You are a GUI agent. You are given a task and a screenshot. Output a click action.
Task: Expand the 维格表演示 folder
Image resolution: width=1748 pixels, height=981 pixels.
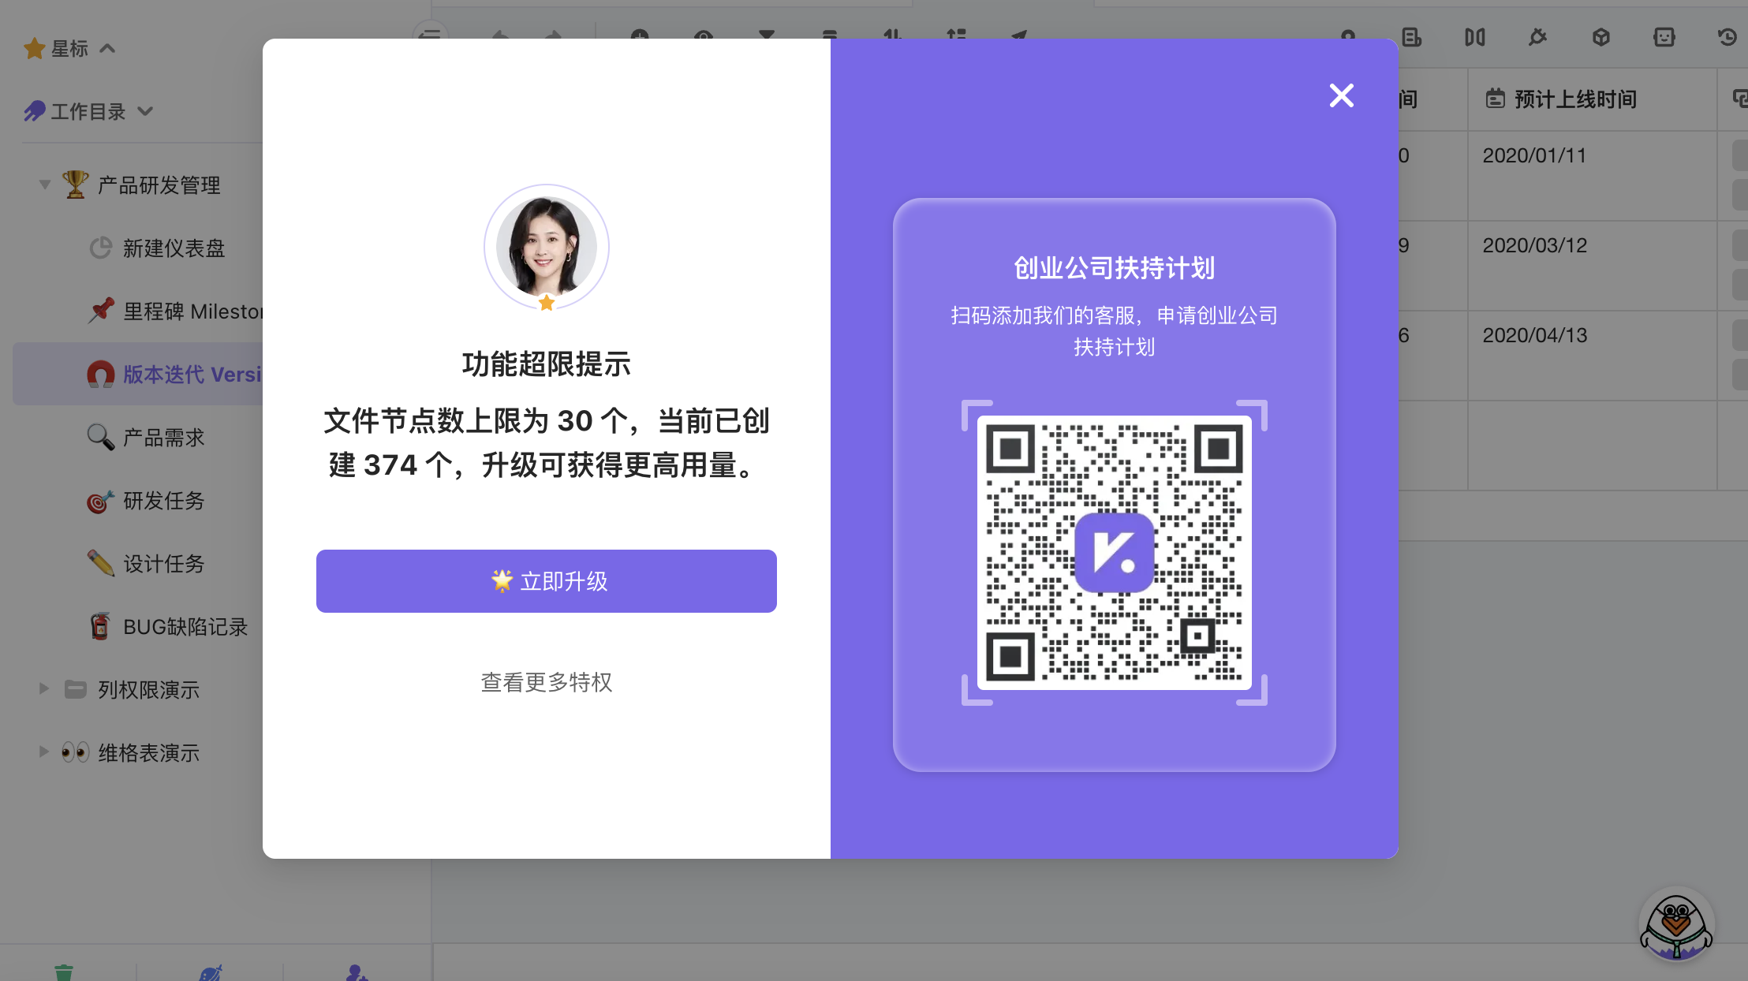click(x=44, y=752)
